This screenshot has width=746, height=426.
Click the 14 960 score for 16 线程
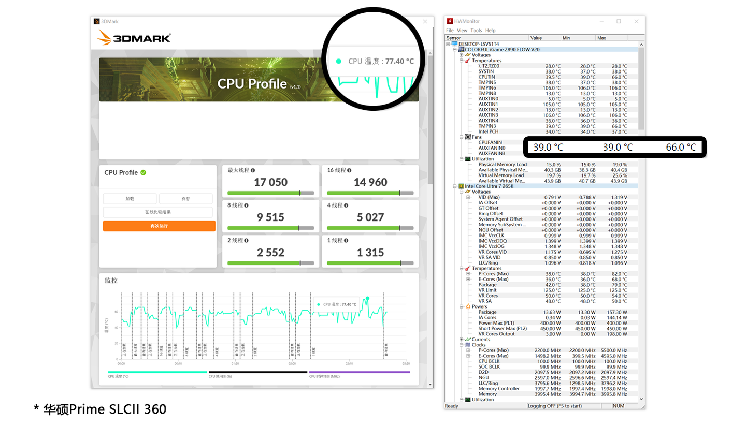370,182
